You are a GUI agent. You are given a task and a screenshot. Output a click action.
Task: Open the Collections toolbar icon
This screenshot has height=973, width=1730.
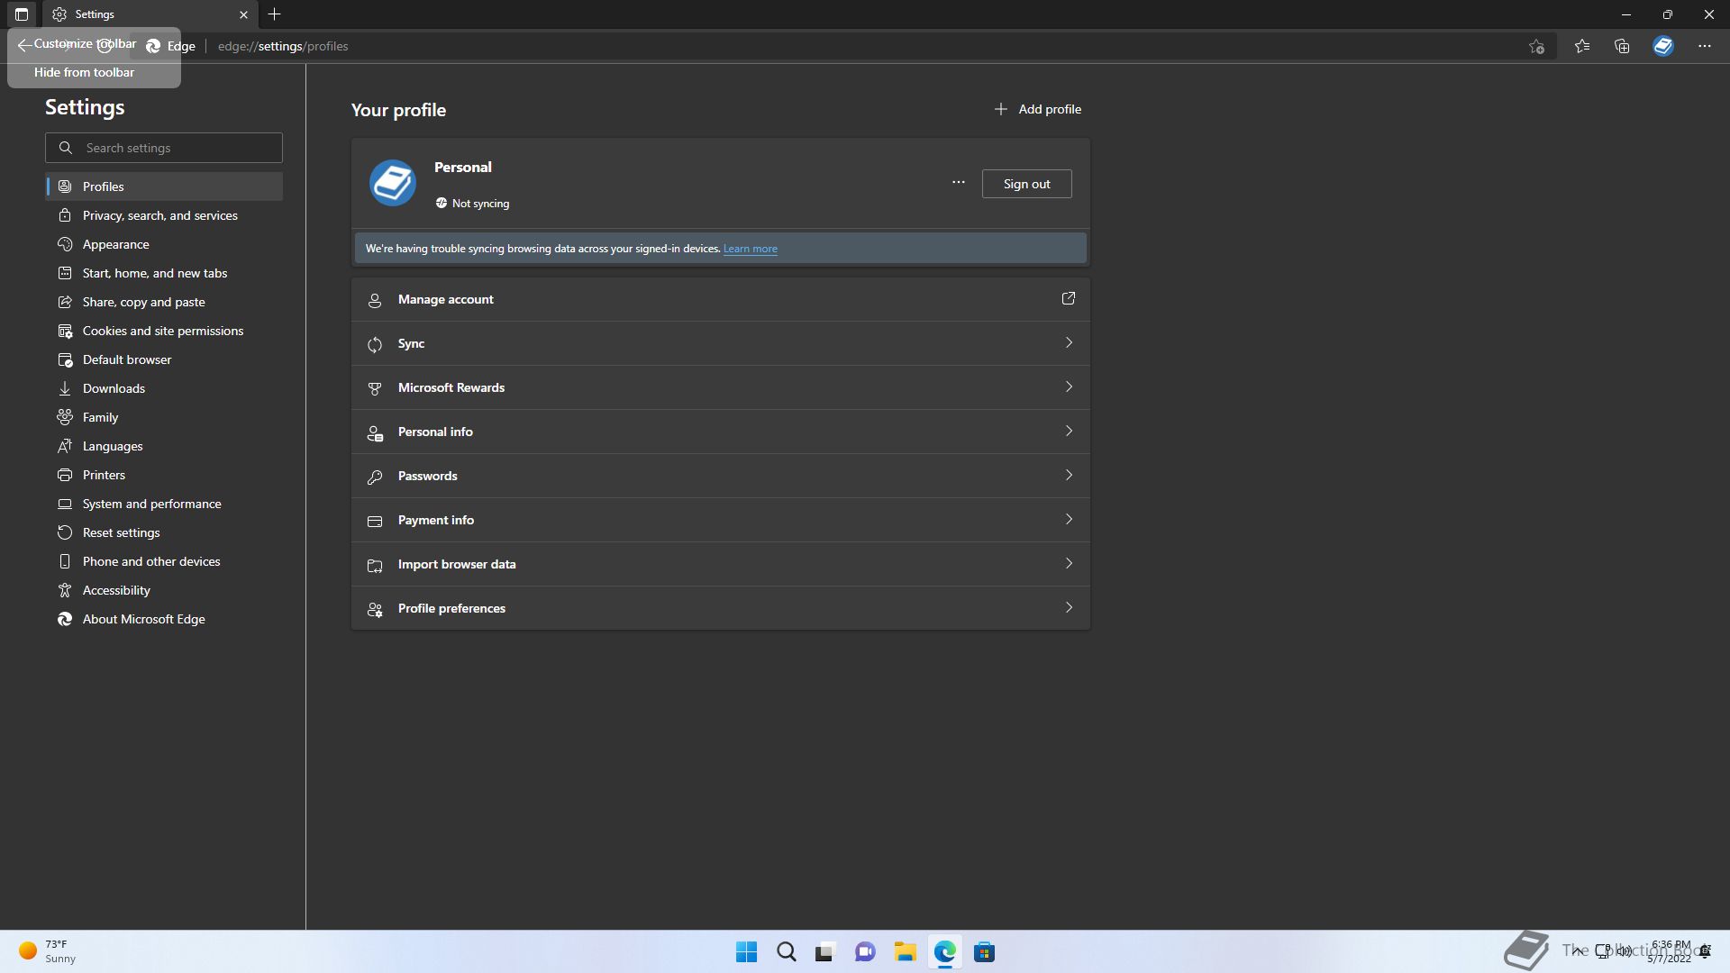pyautogui.click(x=1622, y=46)
